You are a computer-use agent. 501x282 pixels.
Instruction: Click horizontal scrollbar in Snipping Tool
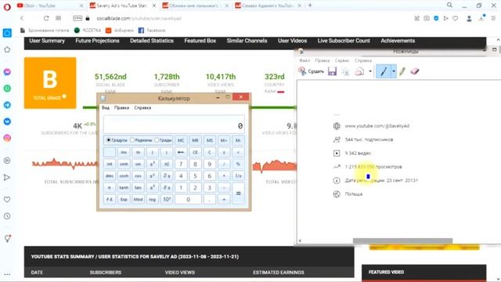click(402, 240)
